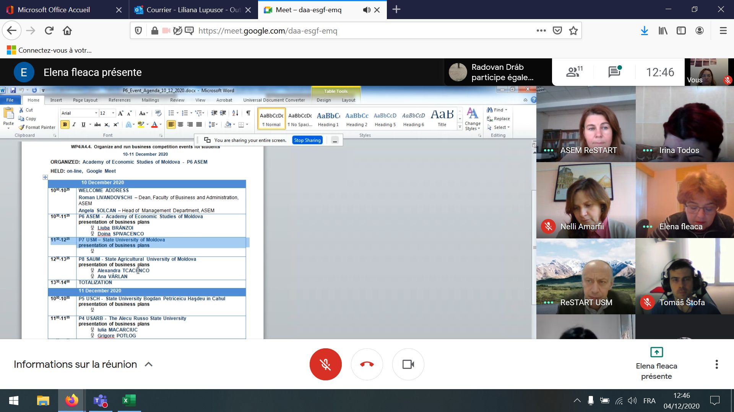Sort text A-Z icon

(x=235, y=113)
